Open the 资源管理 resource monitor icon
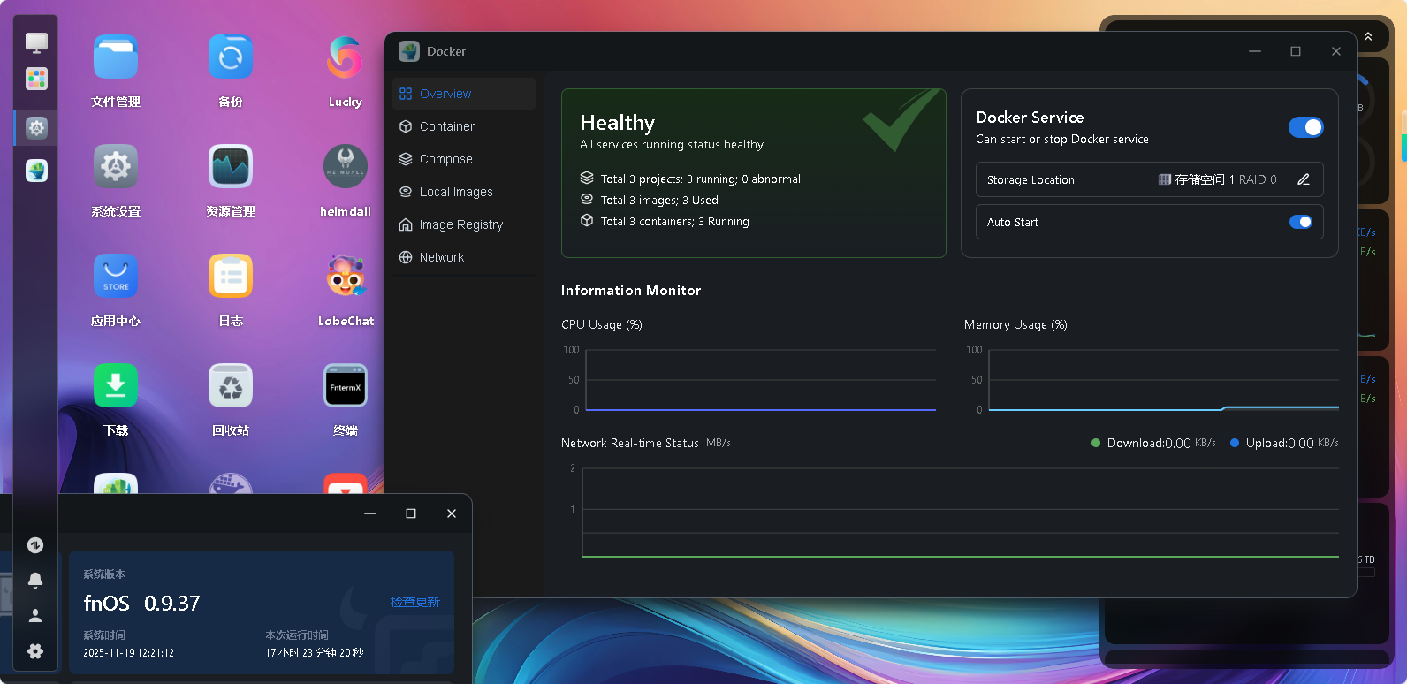This screenshot has width=1407, height=684. [x=231, y=167]
